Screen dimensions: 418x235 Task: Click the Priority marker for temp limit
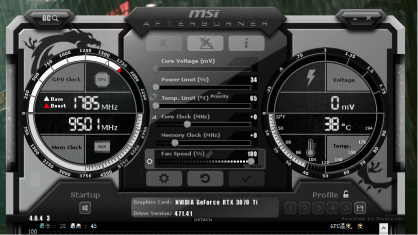coord(220,95)
